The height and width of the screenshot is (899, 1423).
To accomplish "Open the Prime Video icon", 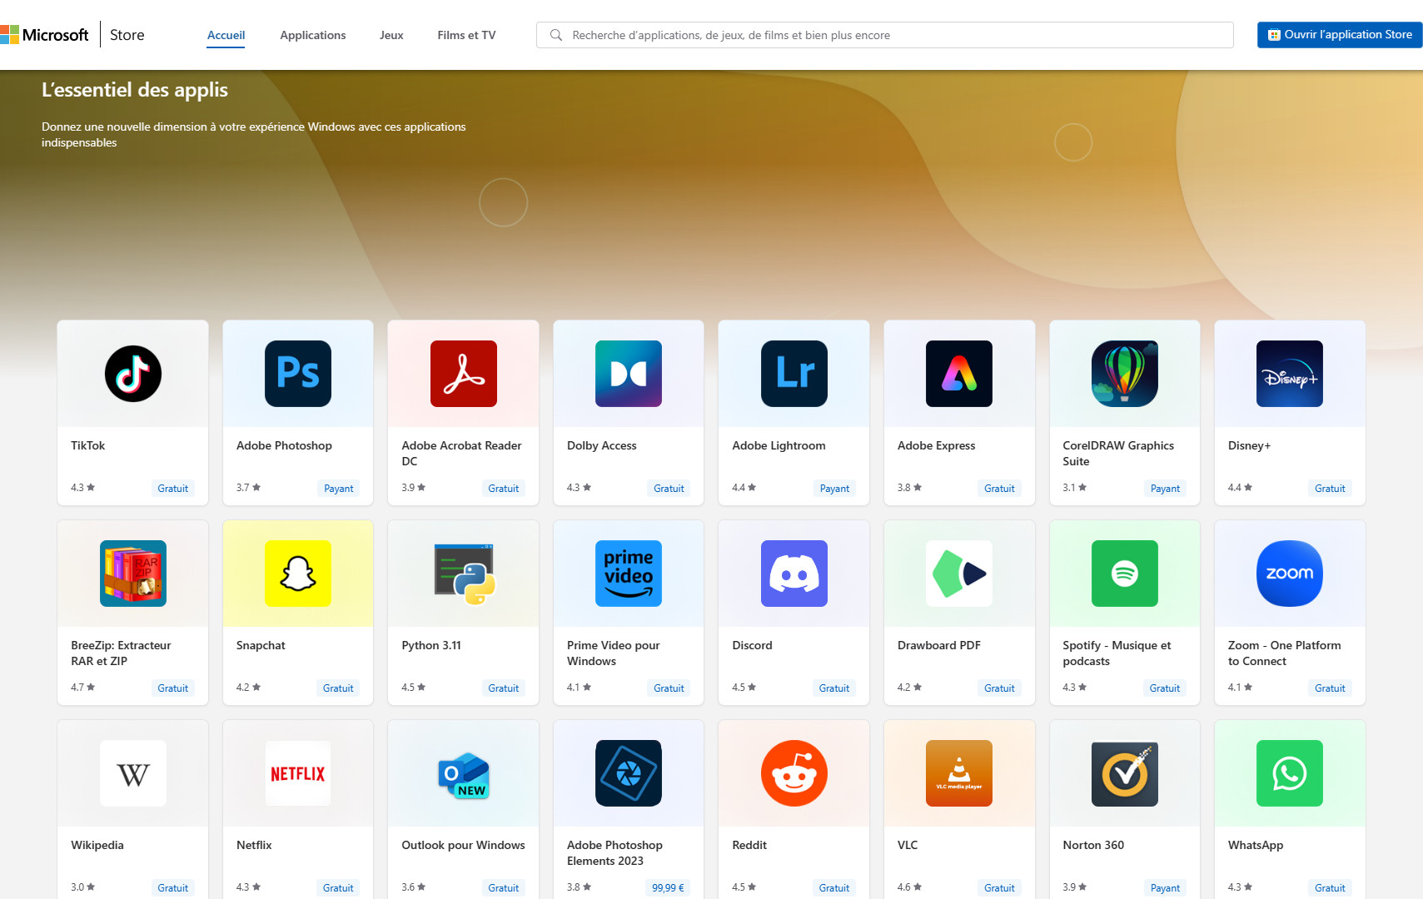I will (x=629, y=574).
